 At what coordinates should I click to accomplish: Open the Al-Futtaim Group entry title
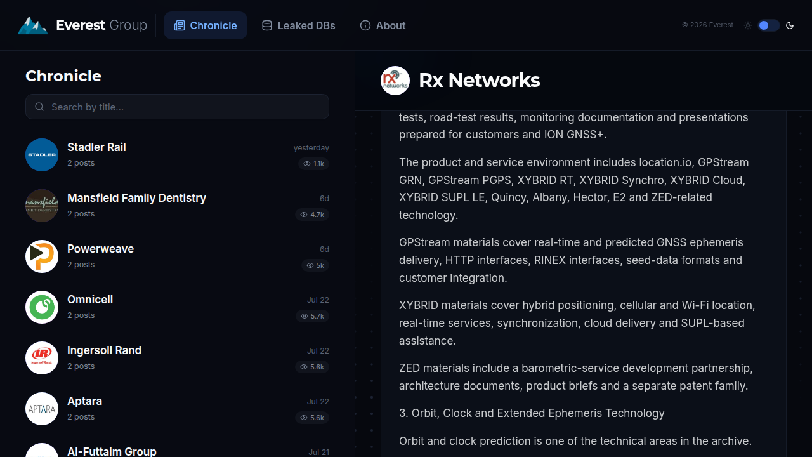click(112, 452)
